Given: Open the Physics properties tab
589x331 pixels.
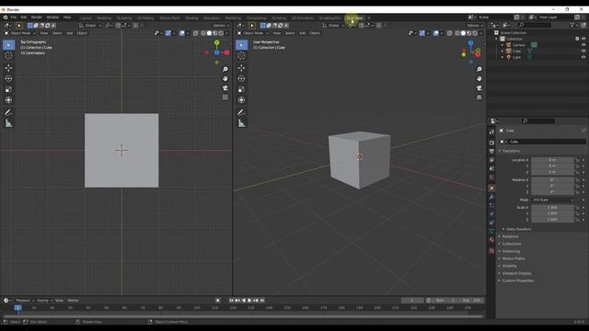Looking at the screenshot, I should point(491,214).
